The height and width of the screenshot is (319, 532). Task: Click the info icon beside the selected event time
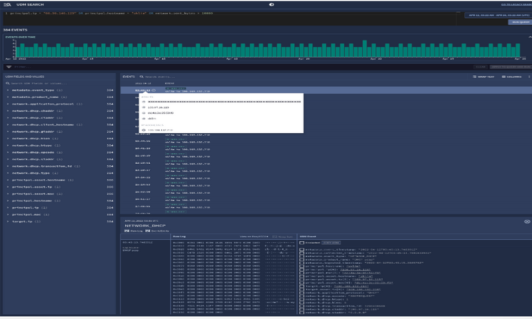pyautogui.click(x=154, y=91)
